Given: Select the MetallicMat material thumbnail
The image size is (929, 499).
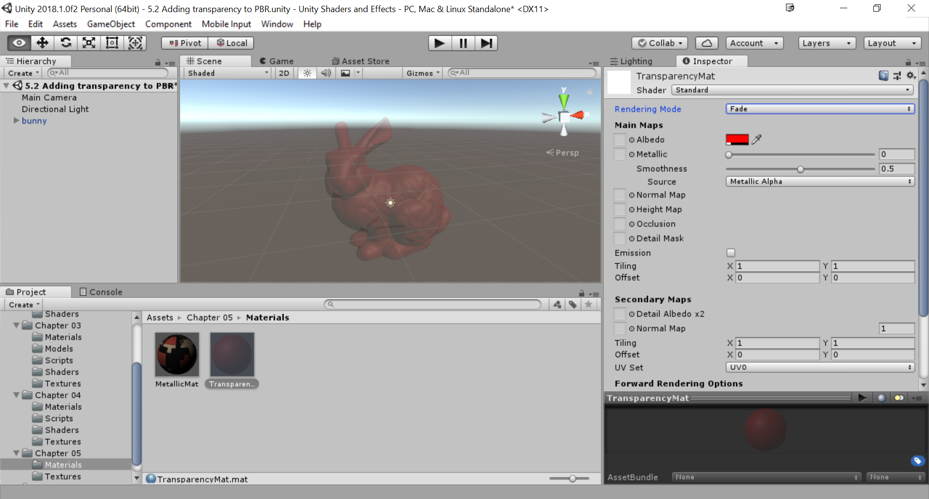Looking at the screenshot, I should coord(177,354).
